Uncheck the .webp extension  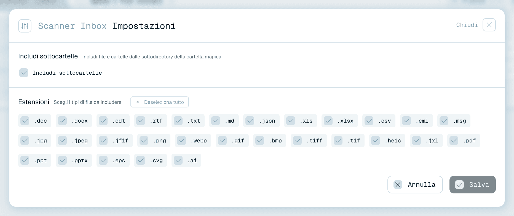click(x=181, y=141)
